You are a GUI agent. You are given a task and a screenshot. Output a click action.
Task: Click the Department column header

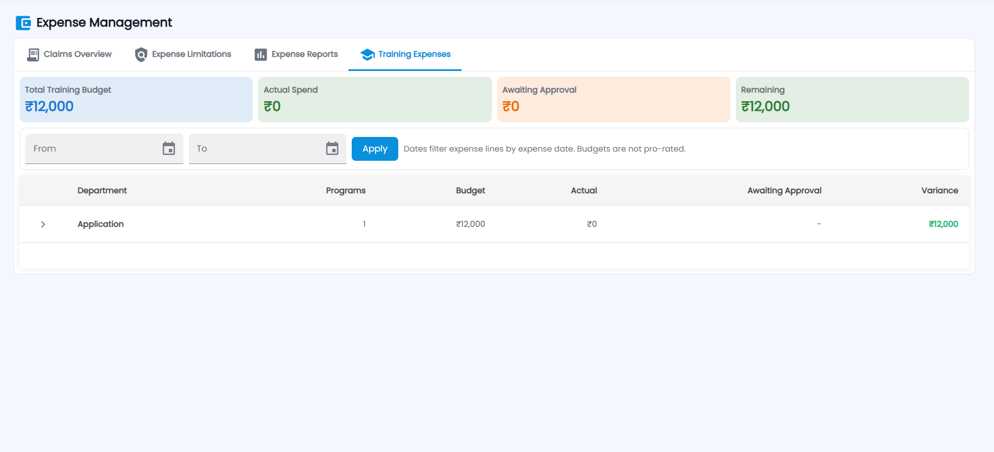point(102,191)
